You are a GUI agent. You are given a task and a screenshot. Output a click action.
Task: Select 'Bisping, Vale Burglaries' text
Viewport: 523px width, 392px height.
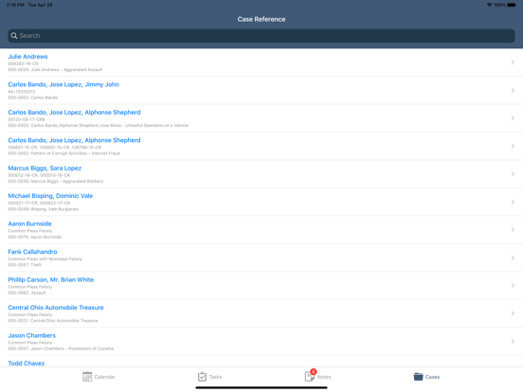[x=55, y=209]
